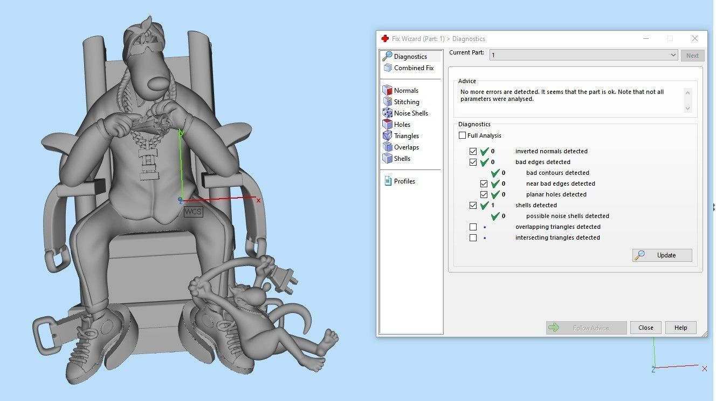Click the Normals cube icon
The height and width of the screenshot is (401, 716).
pos(387,91)
